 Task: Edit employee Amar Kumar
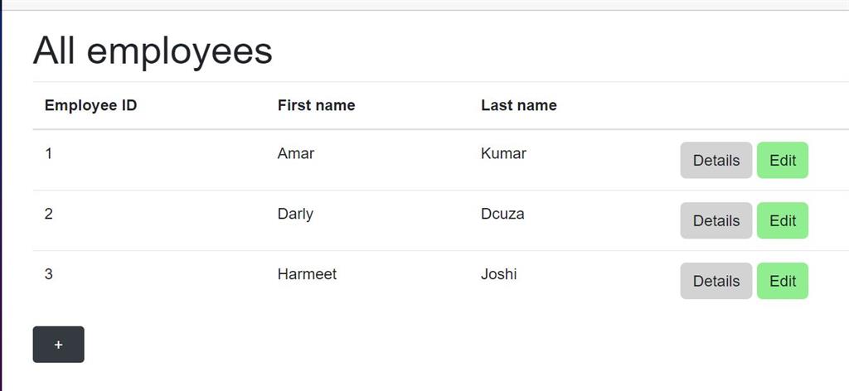coord(783,160)
